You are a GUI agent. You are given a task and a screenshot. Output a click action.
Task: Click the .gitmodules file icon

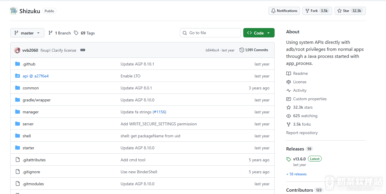[x=18, y=184]
